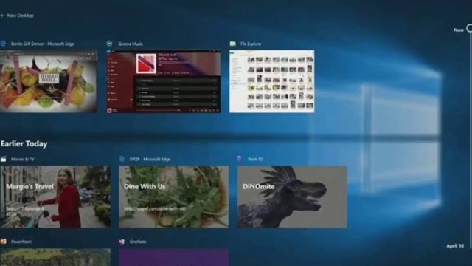Screen dimensions: 472x266
Task: Click the Paint 3D label
Action: click(255, 159)
